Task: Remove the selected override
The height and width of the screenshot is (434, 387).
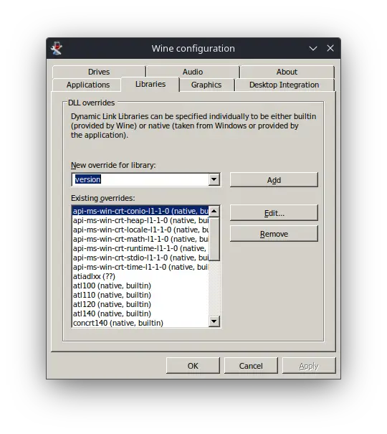Action: (x=274, y=234)
